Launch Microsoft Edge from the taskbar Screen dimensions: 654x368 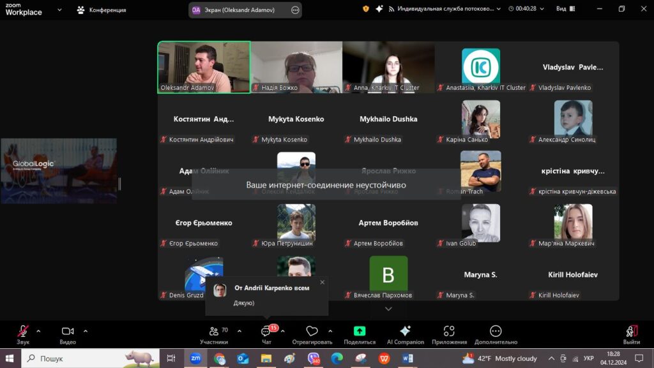tap(337, 358)
